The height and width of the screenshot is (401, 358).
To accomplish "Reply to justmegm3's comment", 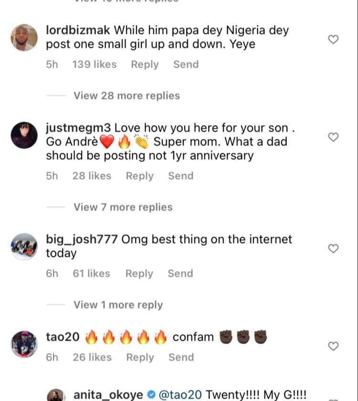I will pos(139,176).
